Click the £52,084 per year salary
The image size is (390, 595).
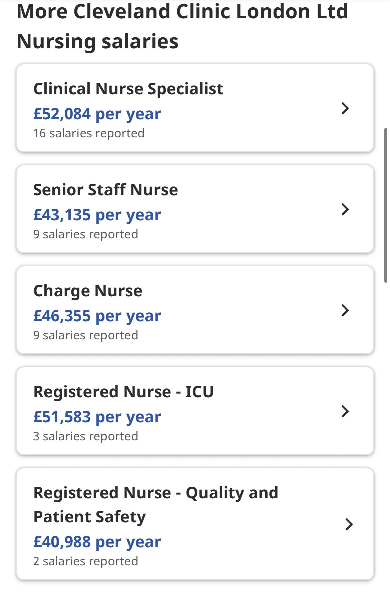pos(97,114)
